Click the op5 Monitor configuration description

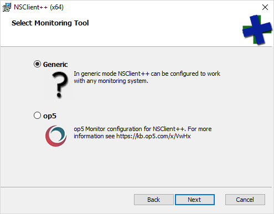[x=143, y=133]
